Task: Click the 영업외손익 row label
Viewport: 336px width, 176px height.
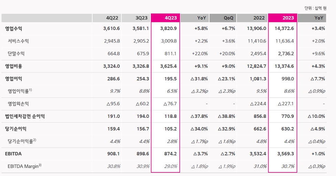Action: click(18, 103)
